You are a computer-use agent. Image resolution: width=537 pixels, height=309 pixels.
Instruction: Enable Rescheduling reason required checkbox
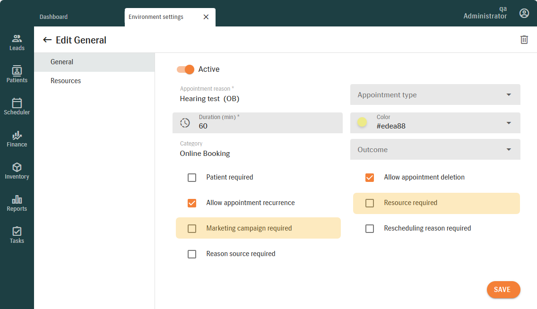click(x=370, y=229)
